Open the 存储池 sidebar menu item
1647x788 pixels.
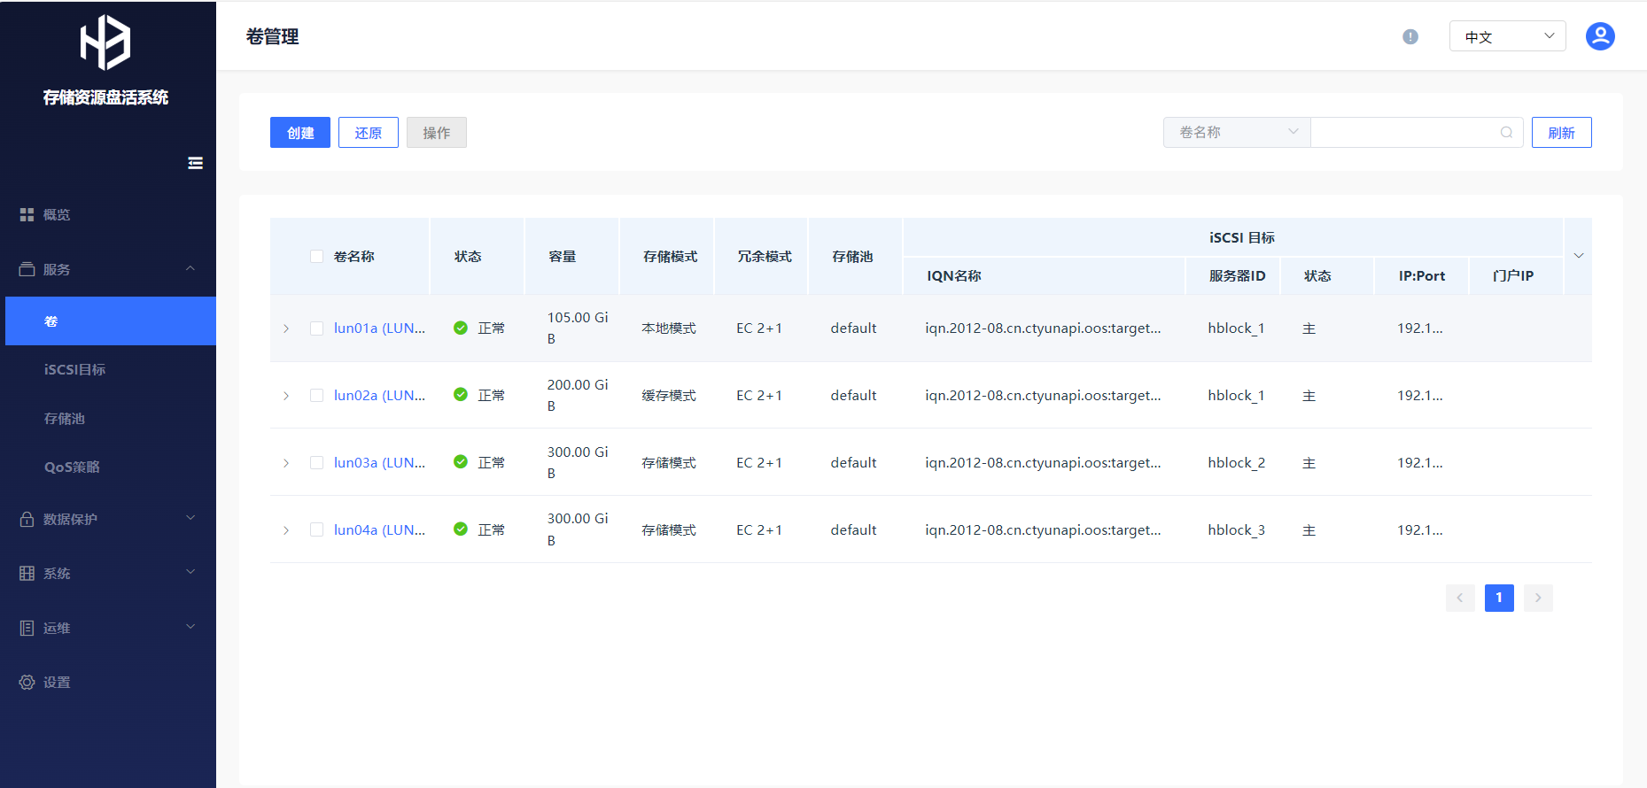point(65,419)
